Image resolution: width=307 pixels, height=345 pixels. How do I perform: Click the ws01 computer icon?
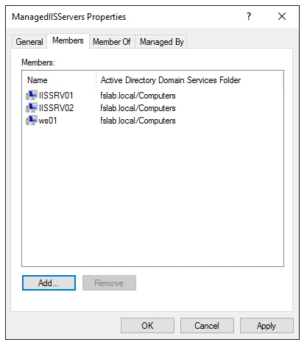tap(32, 121)
